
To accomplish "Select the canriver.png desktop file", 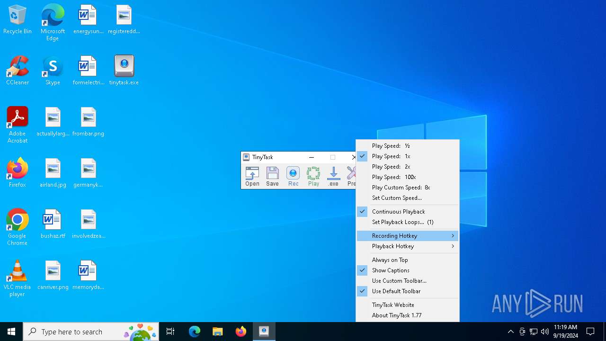I will pos(53,275).
